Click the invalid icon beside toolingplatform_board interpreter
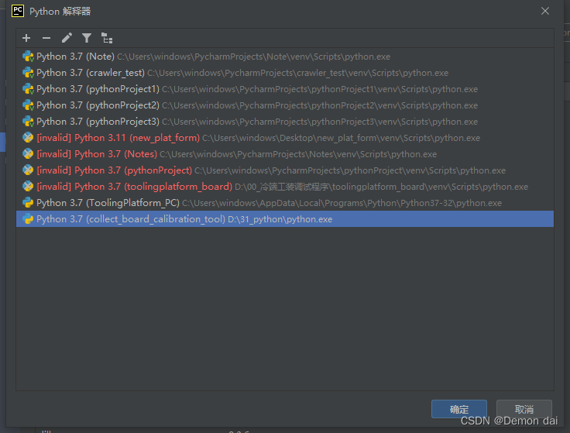 [28, 187]
